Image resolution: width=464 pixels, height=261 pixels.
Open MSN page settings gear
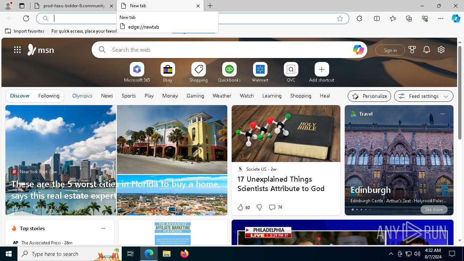tap(441, 50)
